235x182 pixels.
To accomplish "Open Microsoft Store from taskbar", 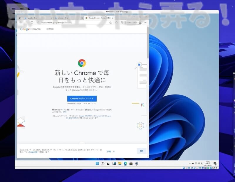I will [x=131, y=164].
